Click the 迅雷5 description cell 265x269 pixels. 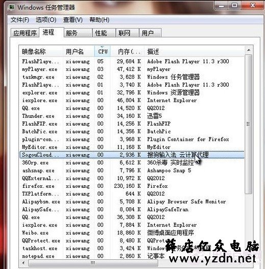(155, 116)
